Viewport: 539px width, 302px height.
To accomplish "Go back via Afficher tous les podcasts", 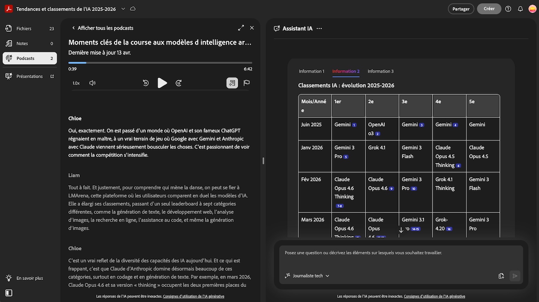I will pos(102,28).
